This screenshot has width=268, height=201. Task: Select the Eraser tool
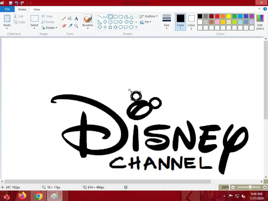64,26
